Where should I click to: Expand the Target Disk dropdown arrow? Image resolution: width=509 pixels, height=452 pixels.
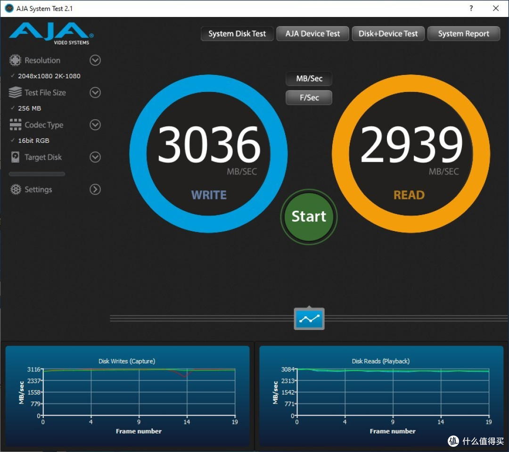click(95, 157)
